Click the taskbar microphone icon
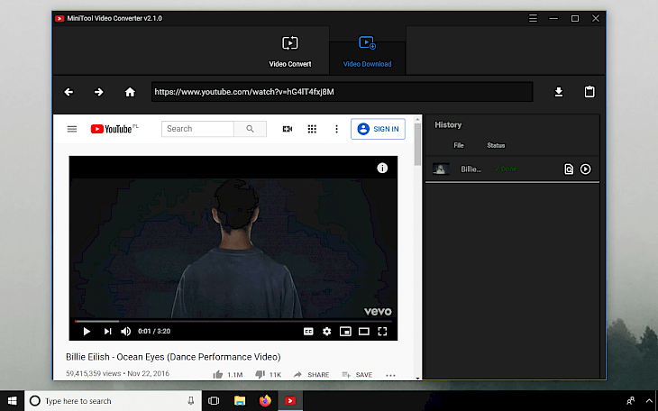Viewport: 658px width, 411px height. tap(191, 400)
